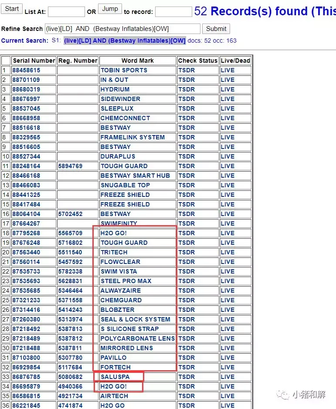Open the SWIM VISTA word mark

click(119, 271)
